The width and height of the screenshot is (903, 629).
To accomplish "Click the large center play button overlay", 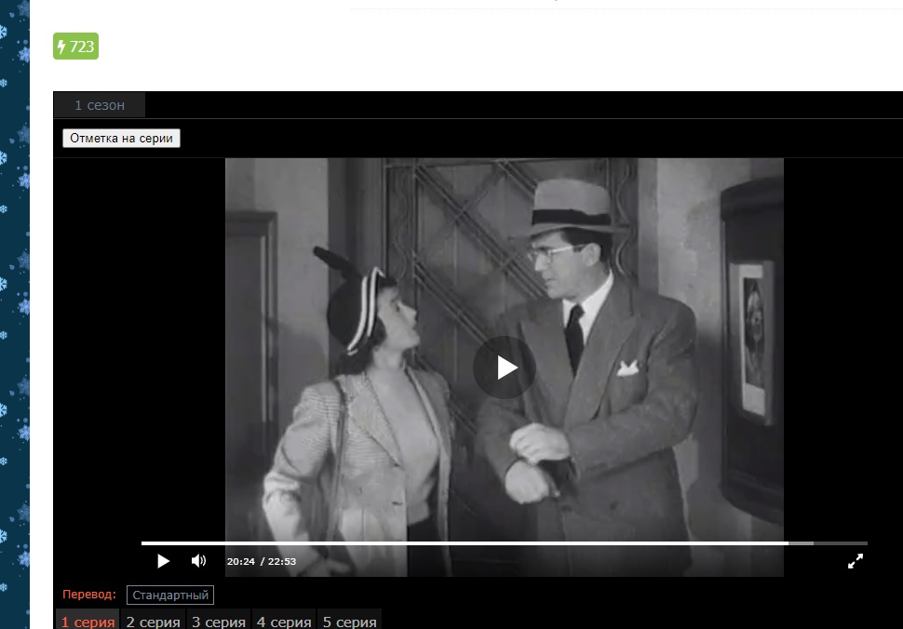I will (x=504, y=368).
